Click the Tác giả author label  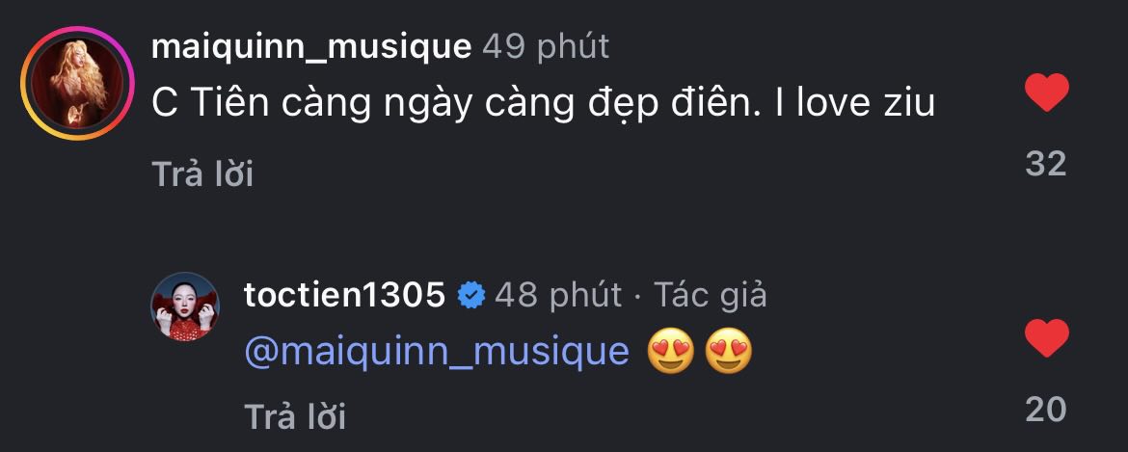tap(711, 295)
